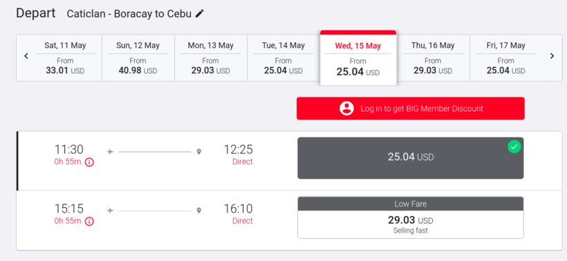This screenshot has width=567, height=261.
Task: Click destination pin icon on 15:15 flight
Action: pyautogui.click(x=198, y=211)
